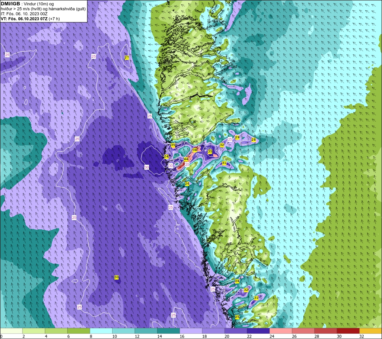
Task: Select the "IT: Fös. 06. 10. 2023 00Z" line
Action: (x=24, y=14)
